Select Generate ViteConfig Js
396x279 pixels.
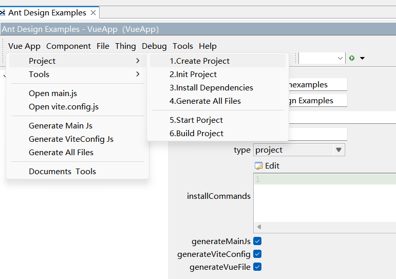77,139
